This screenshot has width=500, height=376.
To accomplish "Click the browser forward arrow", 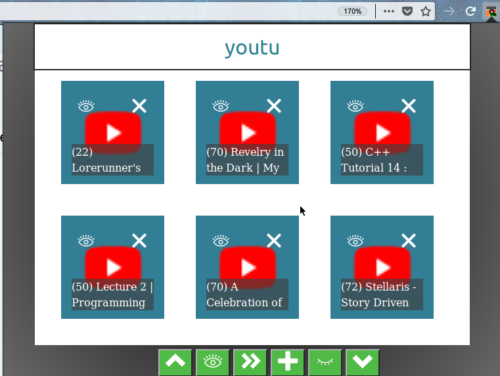I will point(449,11).
